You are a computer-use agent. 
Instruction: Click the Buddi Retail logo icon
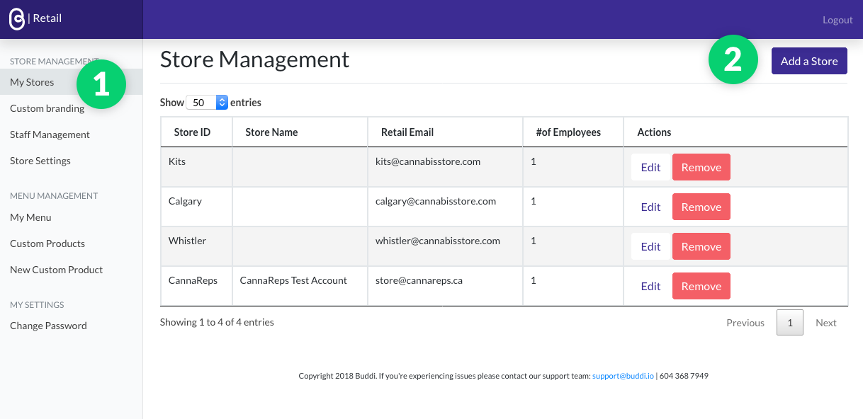pos(17,19)
